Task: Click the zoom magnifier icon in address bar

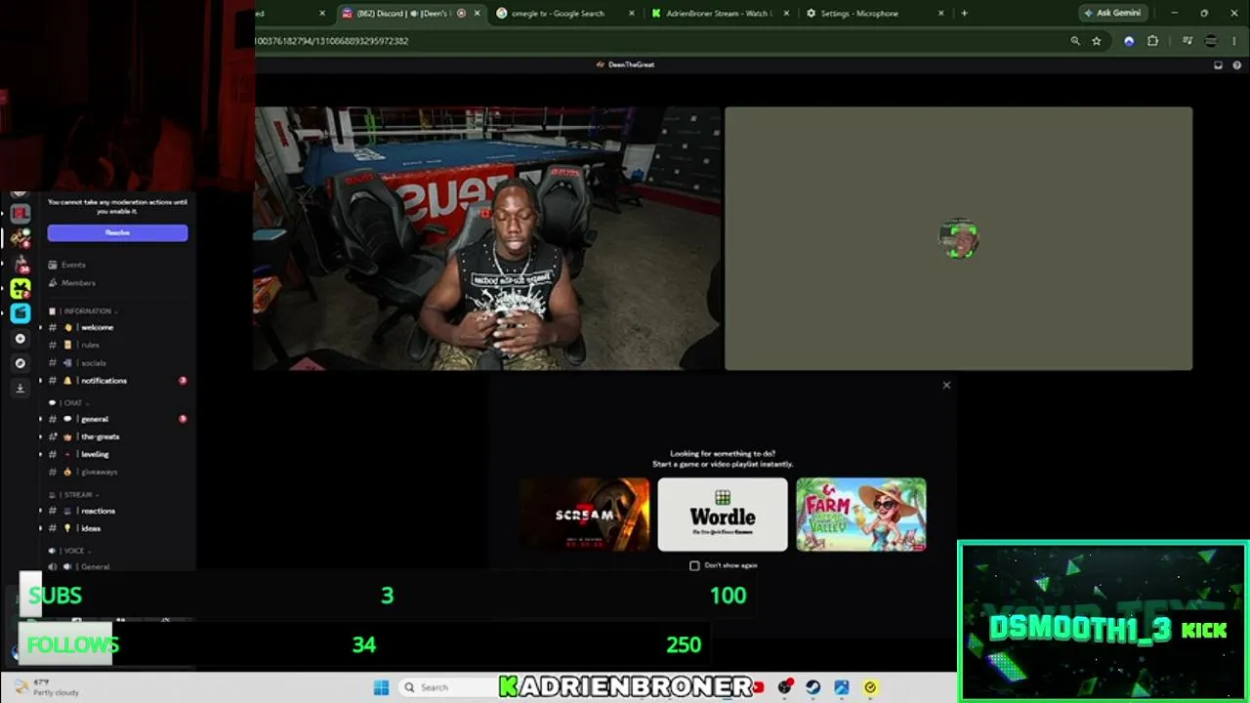Action: [x=1075, y=41]
